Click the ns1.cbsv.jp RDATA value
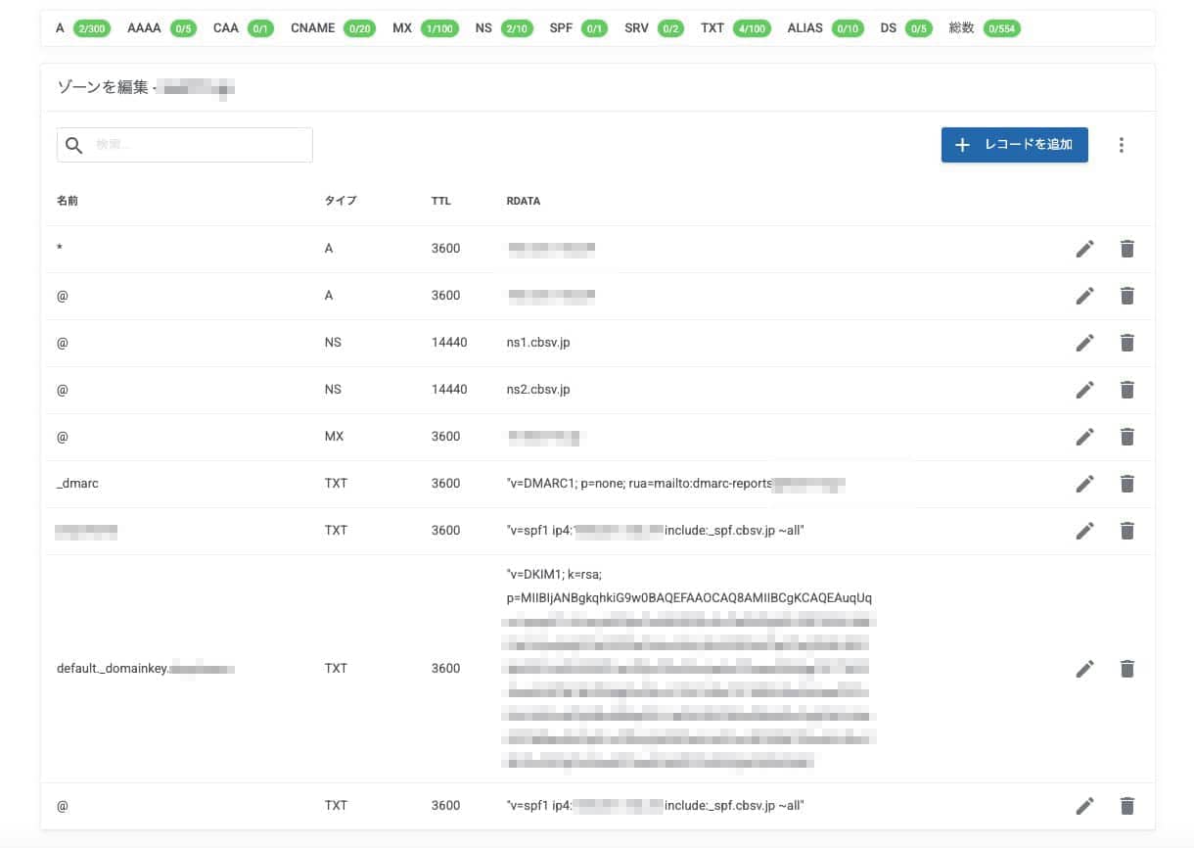 tap(538, 343)
